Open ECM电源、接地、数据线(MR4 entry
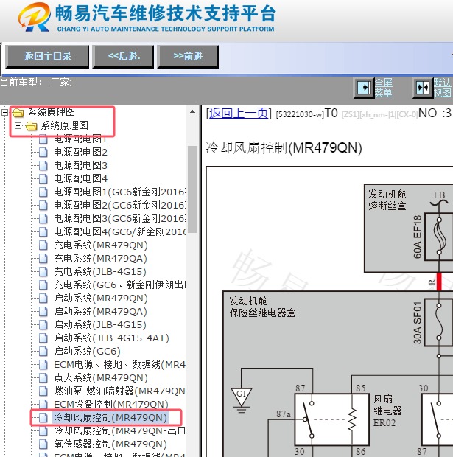The height and width of the screenshot is (457, 453). point(120,365)
